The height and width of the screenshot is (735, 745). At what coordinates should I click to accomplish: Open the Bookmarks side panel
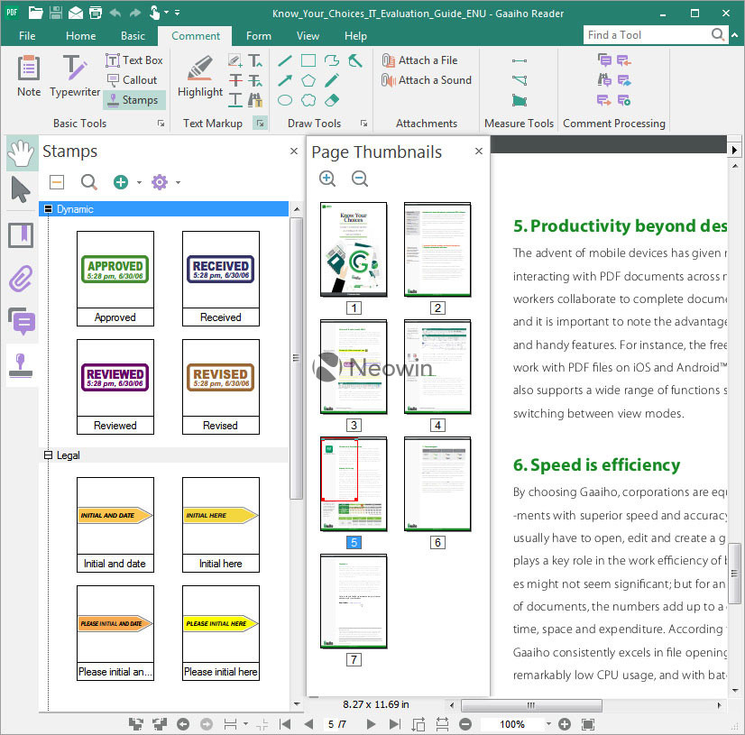tap(21, 235)
